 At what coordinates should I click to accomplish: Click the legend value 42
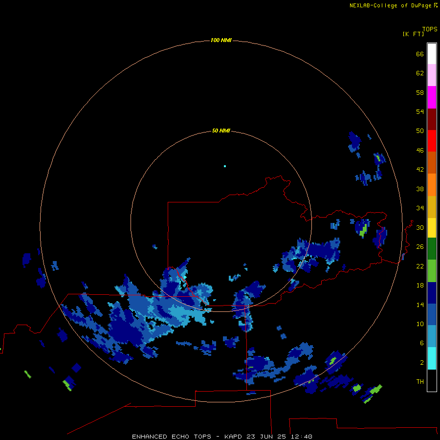click(420, 170)
